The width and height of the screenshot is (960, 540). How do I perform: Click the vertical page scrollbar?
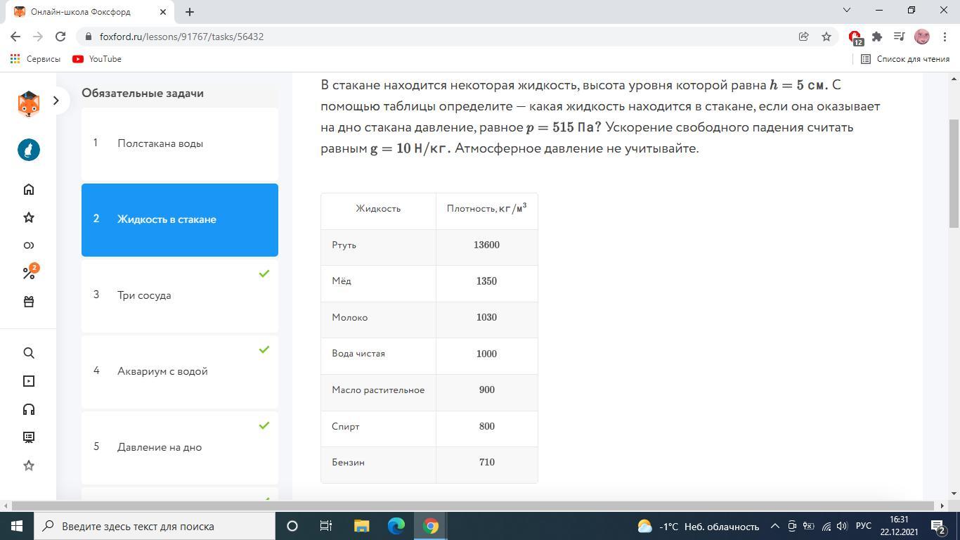pyautogui.click(x=954, y=174)
